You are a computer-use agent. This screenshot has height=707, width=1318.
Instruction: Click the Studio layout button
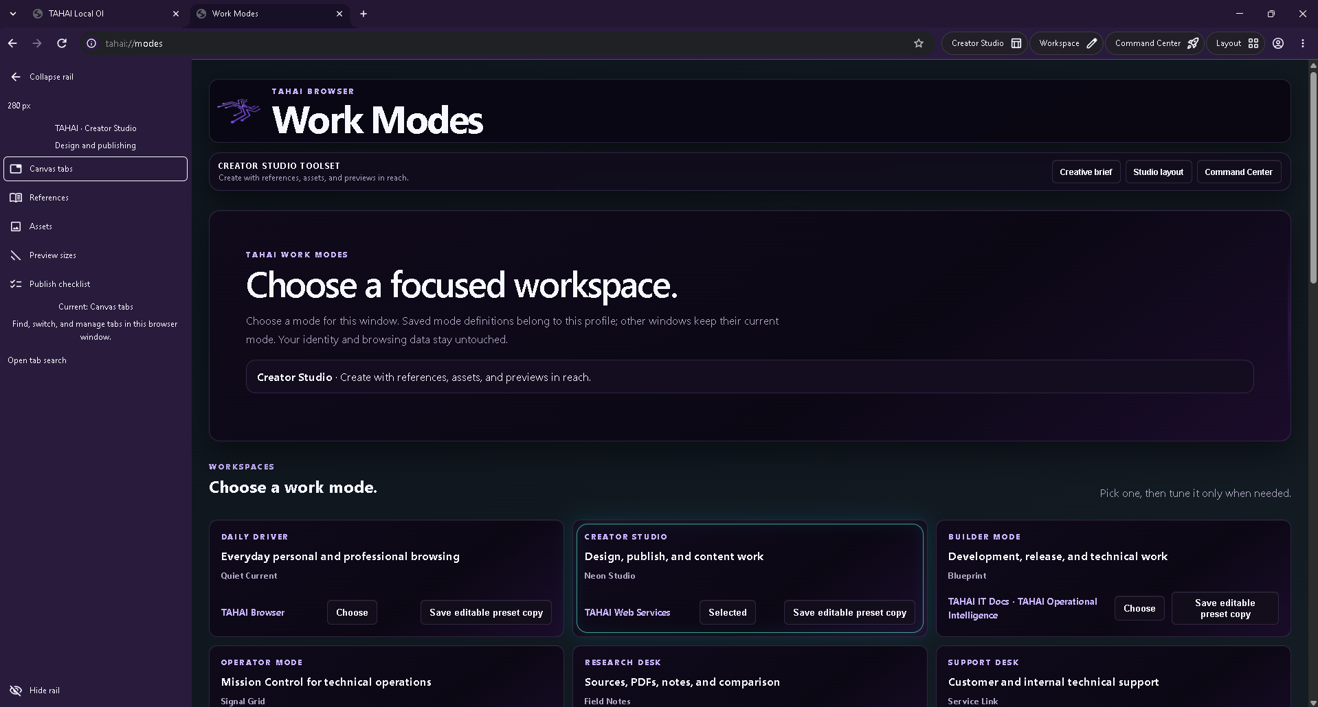point(1158,172)
